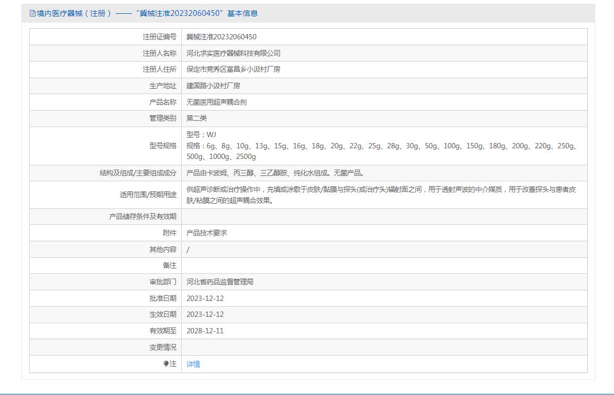Open the 详情 link in the last row
This screenshot has height=395, width=614.
194,364
